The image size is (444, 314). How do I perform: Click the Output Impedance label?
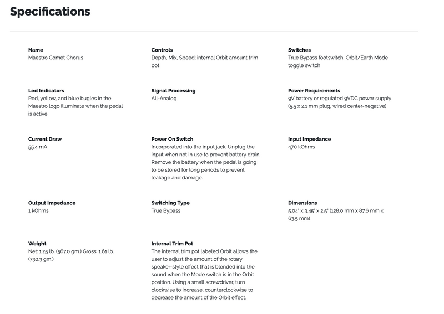click(x=52, y=203)
